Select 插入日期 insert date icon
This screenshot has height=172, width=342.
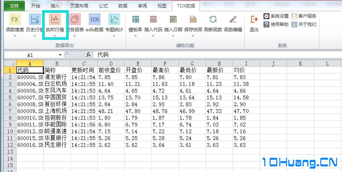[x=173, y=19]
